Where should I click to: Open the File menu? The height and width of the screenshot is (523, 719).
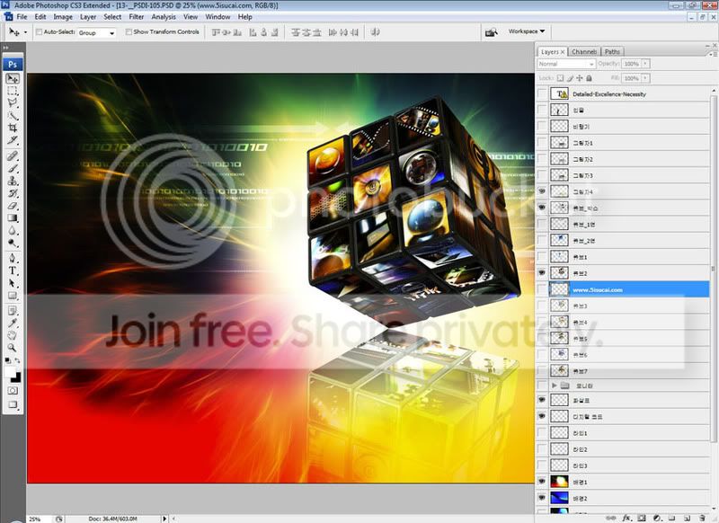click(x=22, y=16)
